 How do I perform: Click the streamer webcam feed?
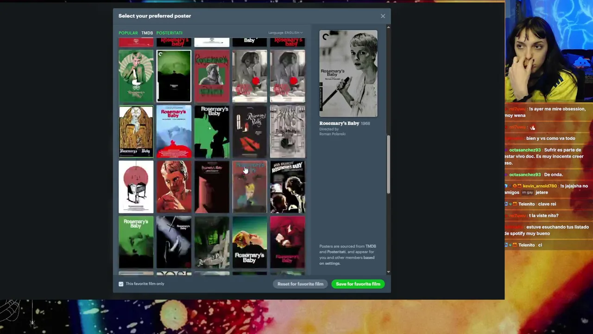[x=549, y=51]
